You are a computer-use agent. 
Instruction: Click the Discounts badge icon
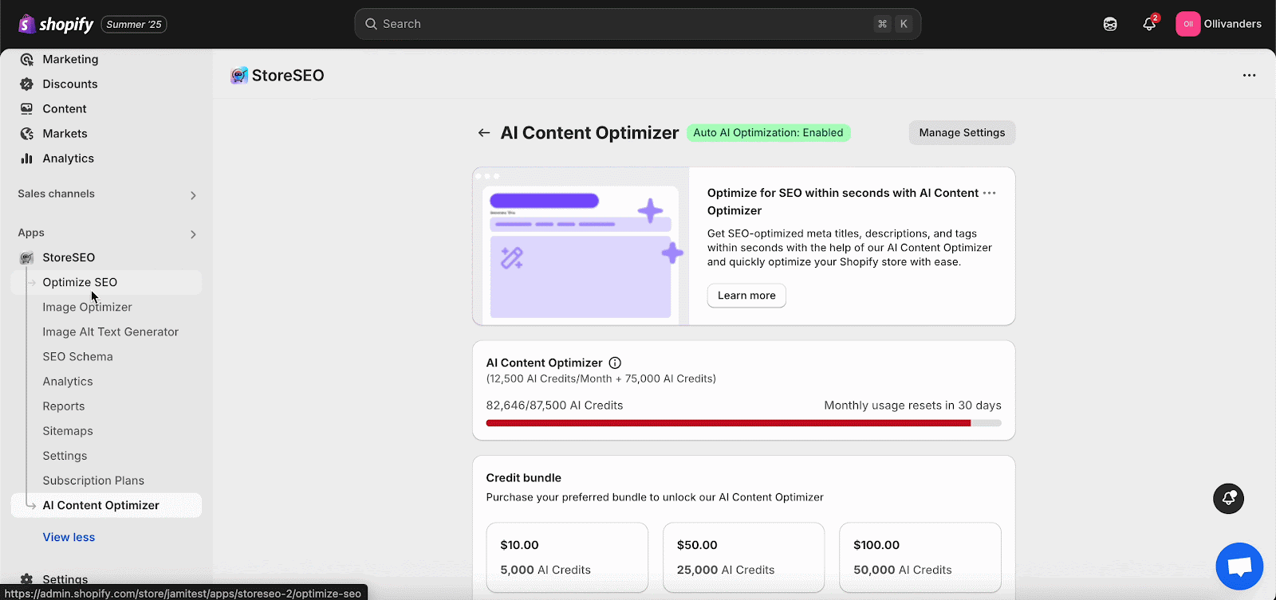pos(27,84)
